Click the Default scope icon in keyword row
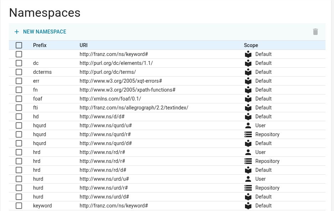 (x=248, y=206)
